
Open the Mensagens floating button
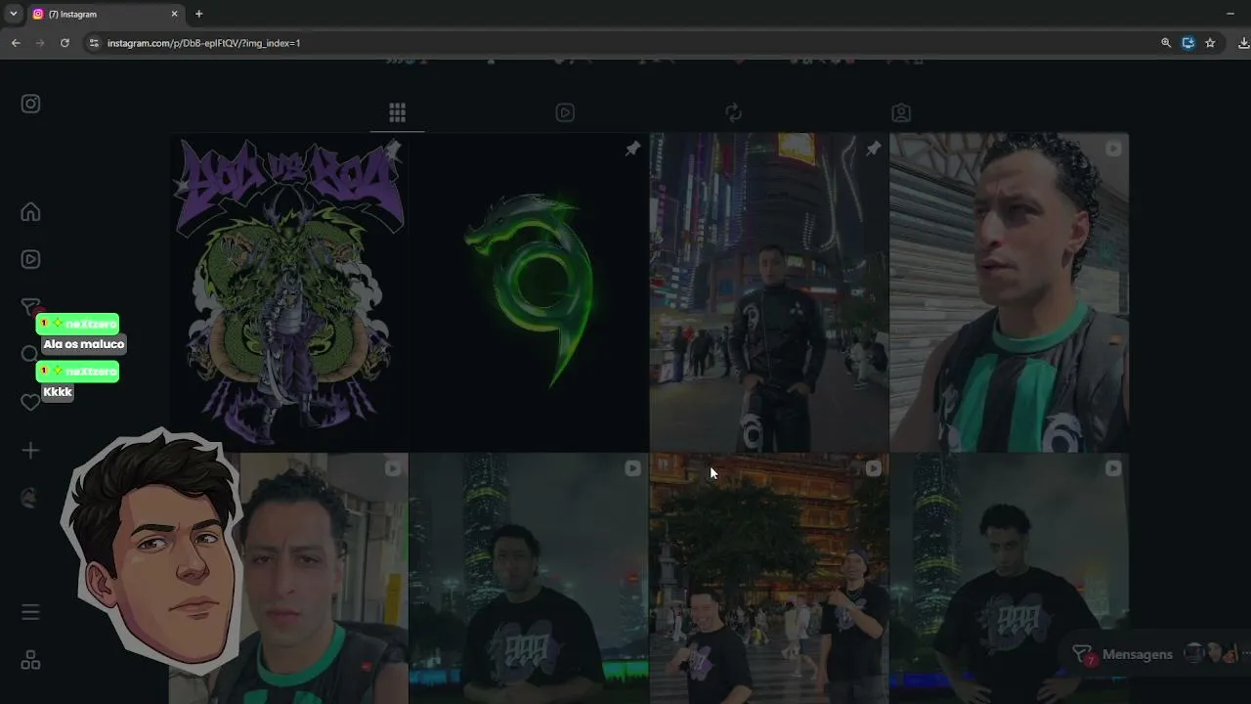[x=1155, y=654]
